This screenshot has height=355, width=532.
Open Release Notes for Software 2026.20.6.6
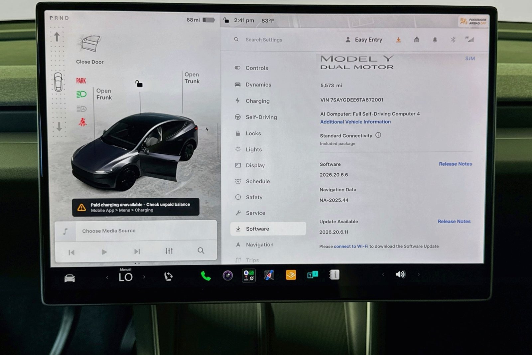455,164
